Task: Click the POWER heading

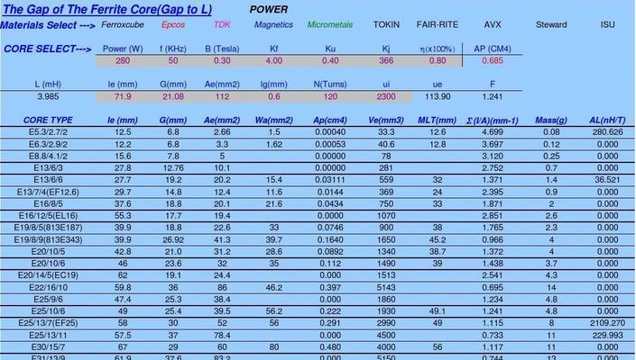Action: 269,9
